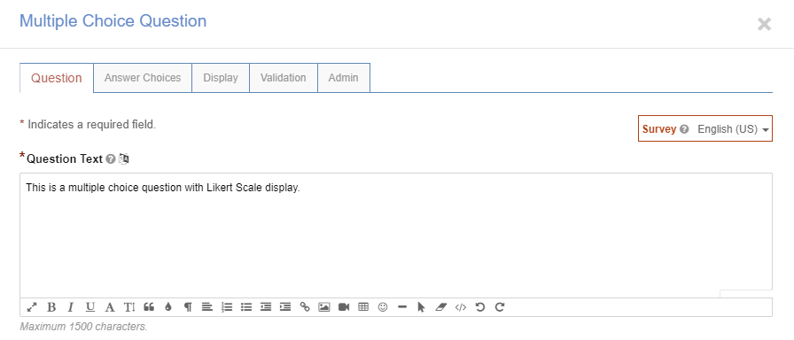Open the Survey language English (US) dropdown
Image resolution: width=794 pixels, height=340 pixels.
coord(733,129)
